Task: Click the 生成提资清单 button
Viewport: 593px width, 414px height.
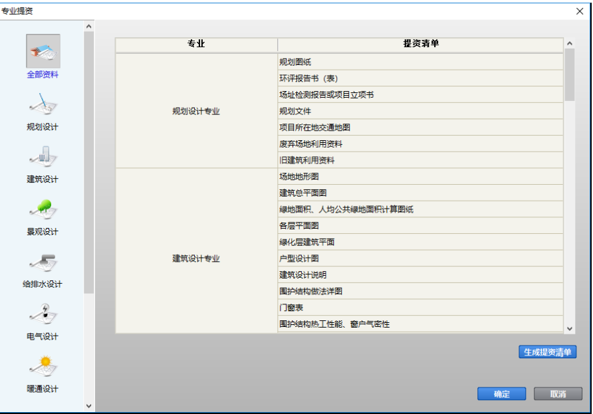Action: tap(547, 352)
